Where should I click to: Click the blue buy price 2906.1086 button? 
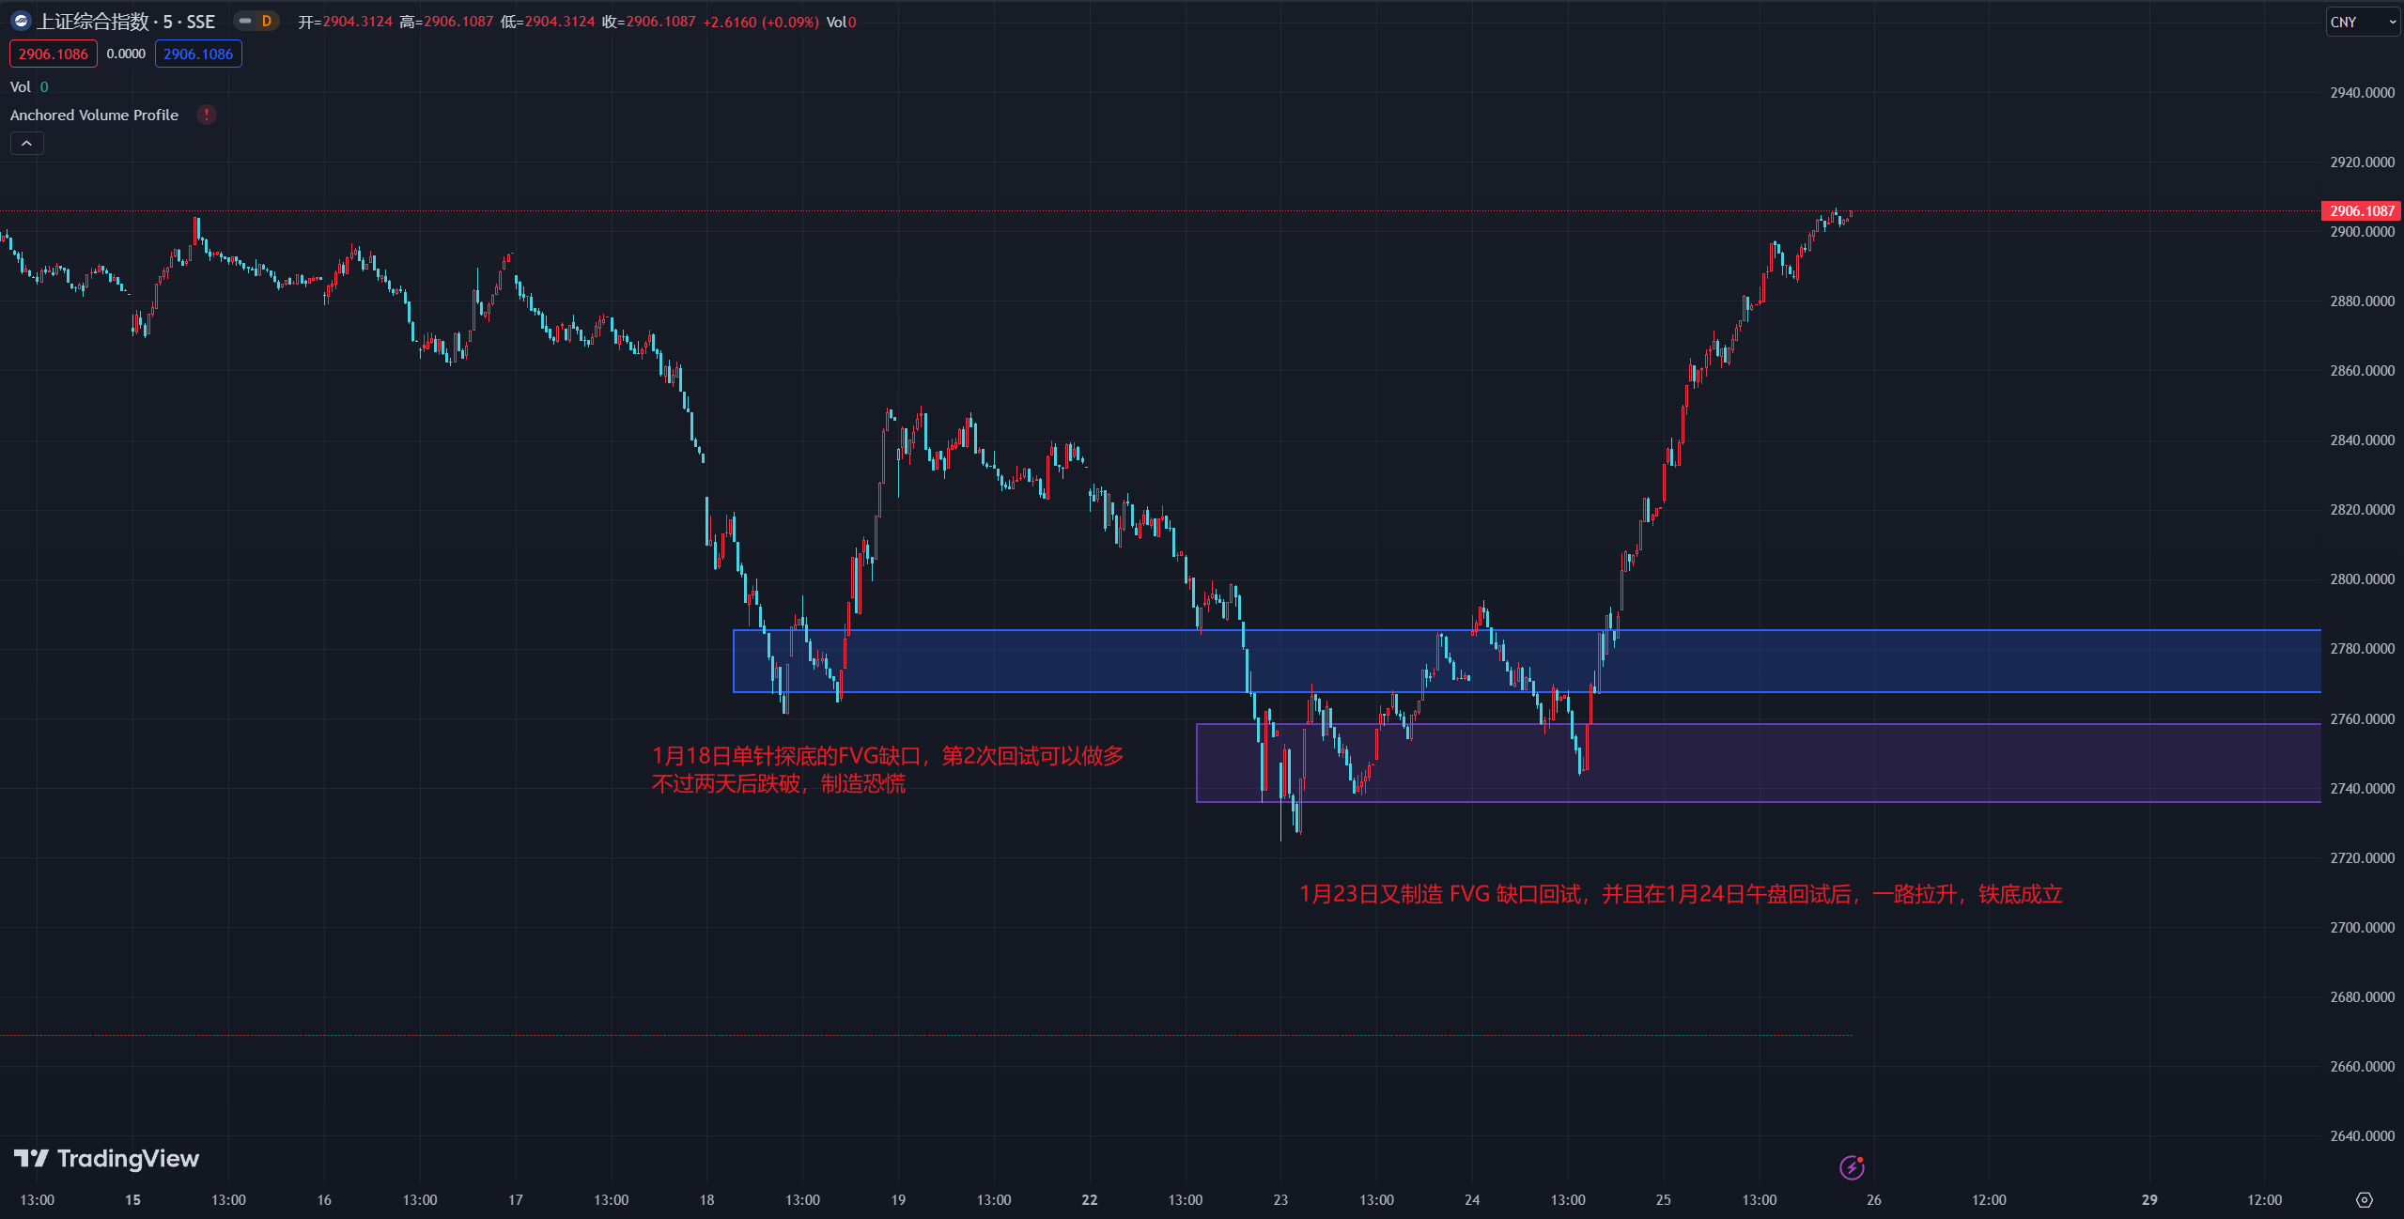[198, 54]
